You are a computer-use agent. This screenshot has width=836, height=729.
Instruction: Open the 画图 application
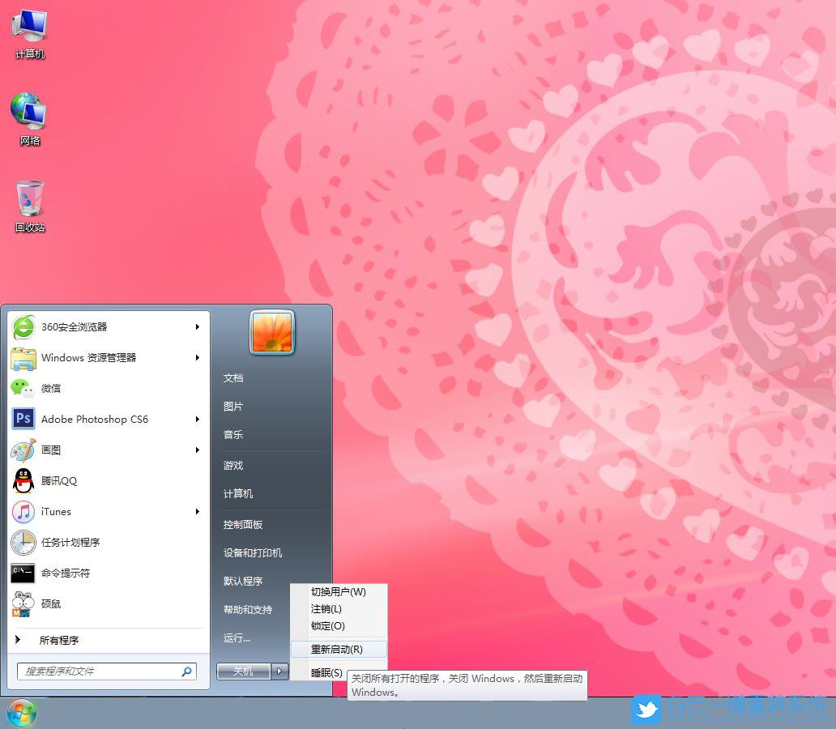(x=51, y=450)
